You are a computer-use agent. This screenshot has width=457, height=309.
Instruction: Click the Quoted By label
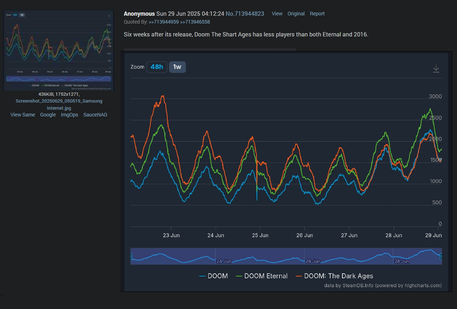tap(136, 22)
